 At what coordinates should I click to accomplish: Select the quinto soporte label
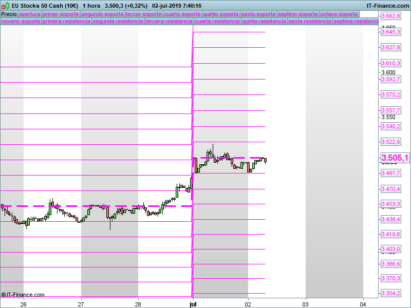[221, 14]
